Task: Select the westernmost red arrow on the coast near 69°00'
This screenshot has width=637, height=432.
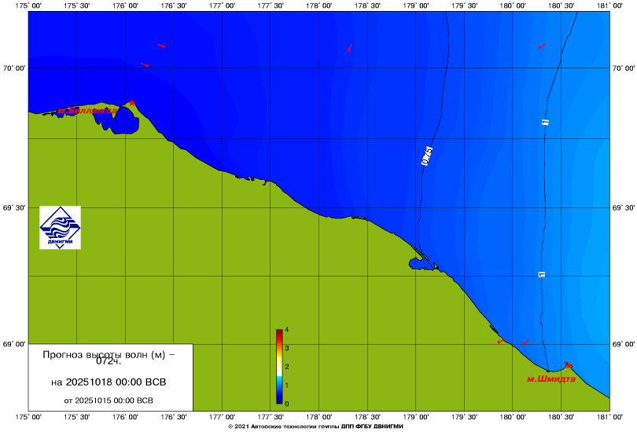Action: (x=499, y=342)
